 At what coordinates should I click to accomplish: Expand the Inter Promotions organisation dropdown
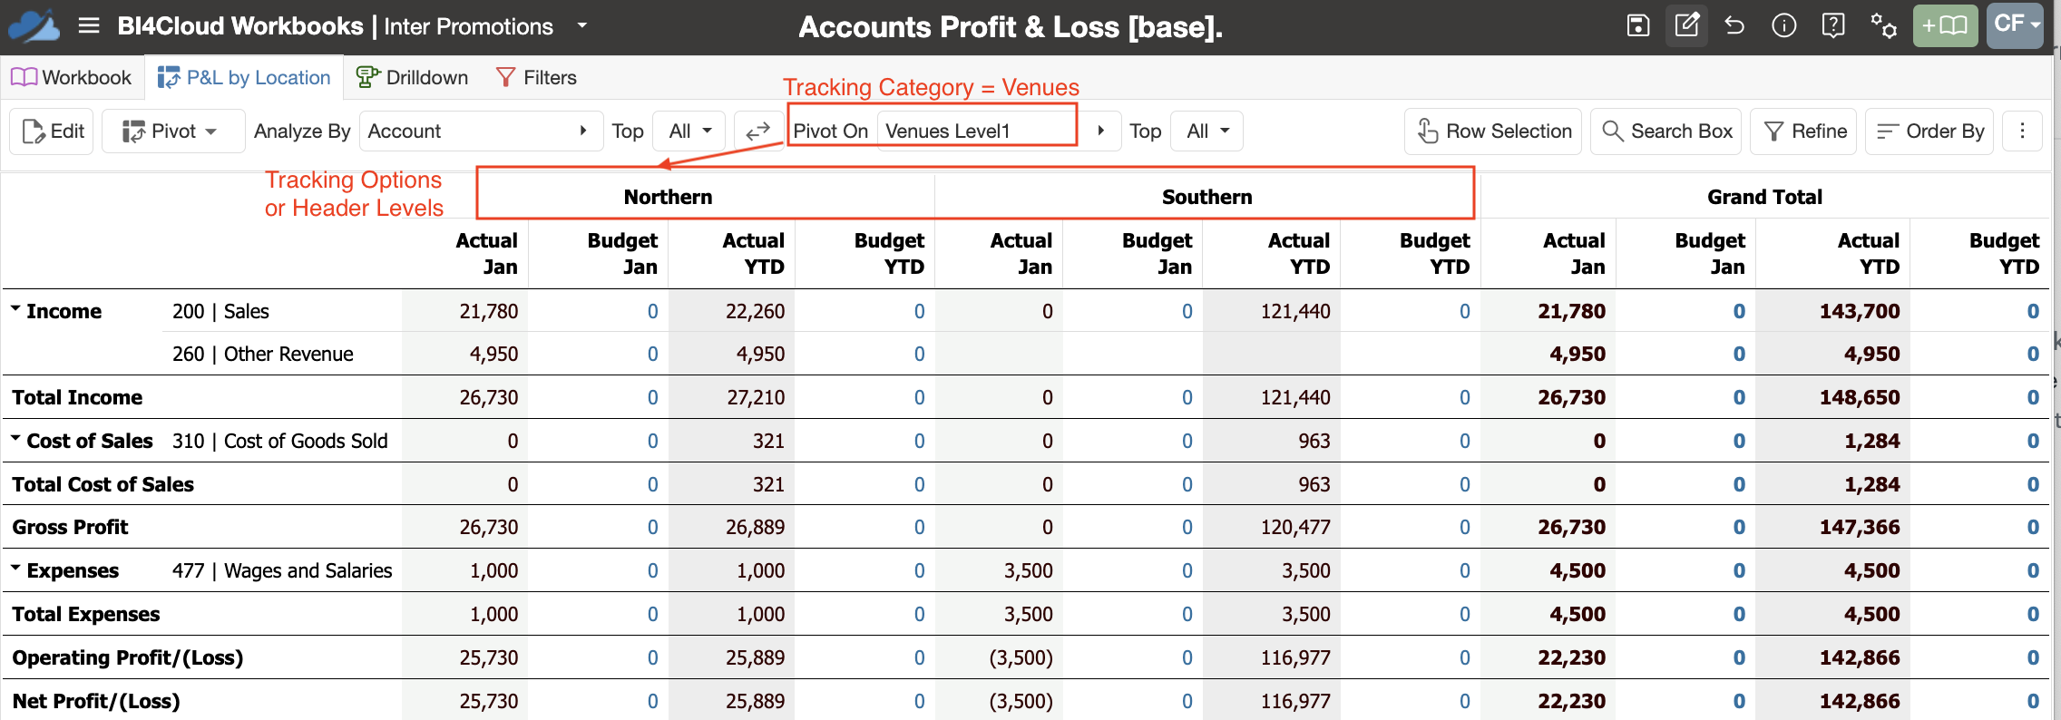(582, 25)
